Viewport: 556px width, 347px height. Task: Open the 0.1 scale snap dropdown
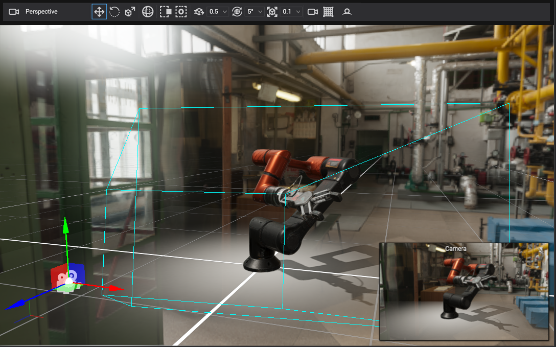click(x=291, y=12)
